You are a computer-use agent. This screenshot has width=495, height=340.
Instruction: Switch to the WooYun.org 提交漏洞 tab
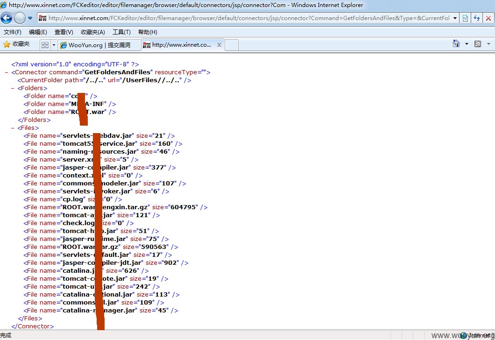99,45
